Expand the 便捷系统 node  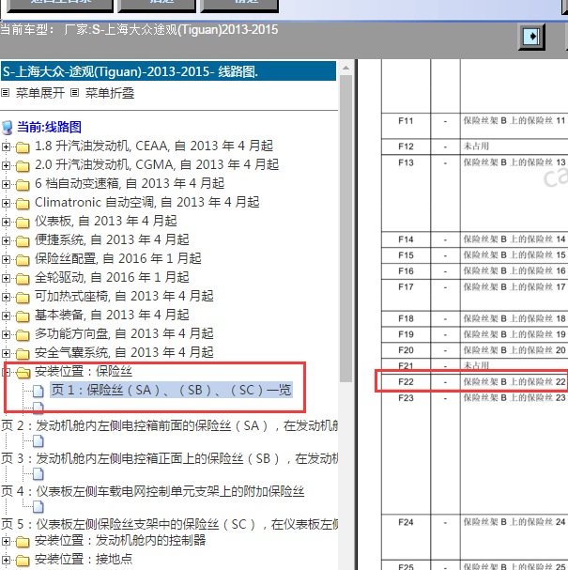(x=6, y=240)
